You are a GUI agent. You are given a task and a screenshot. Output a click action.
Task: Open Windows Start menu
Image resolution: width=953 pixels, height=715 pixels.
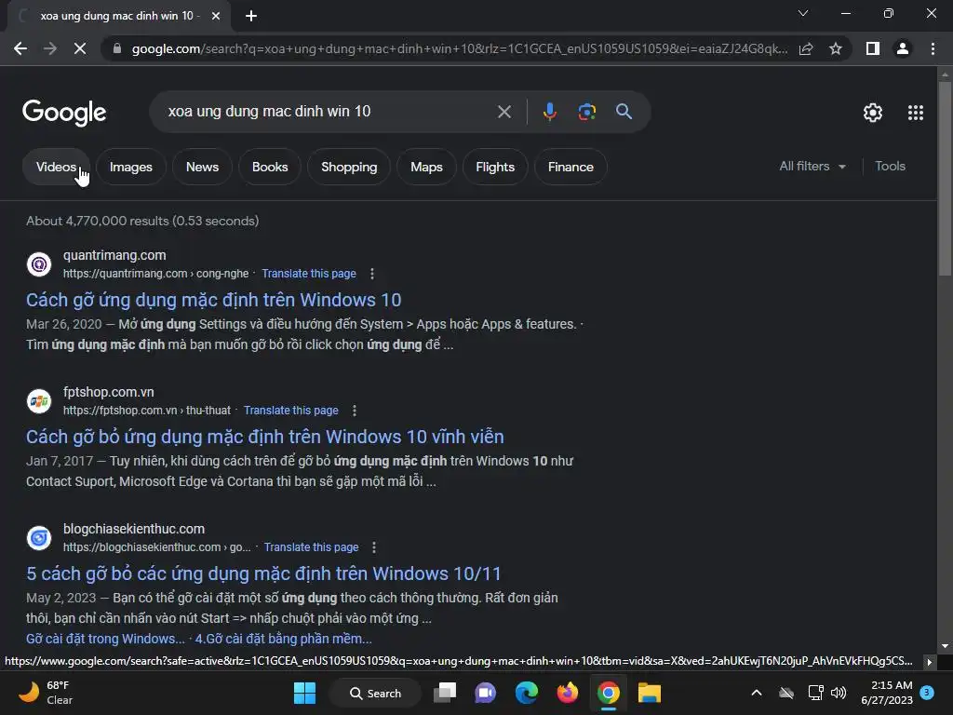tap(304, 693)
